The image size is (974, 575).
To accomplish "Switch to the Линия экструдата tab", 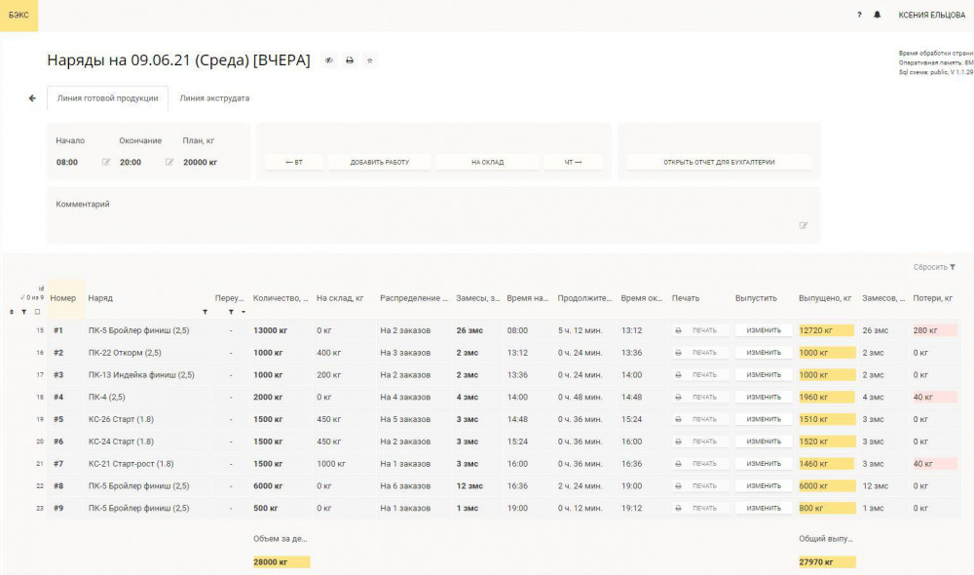I will point(214,98).
